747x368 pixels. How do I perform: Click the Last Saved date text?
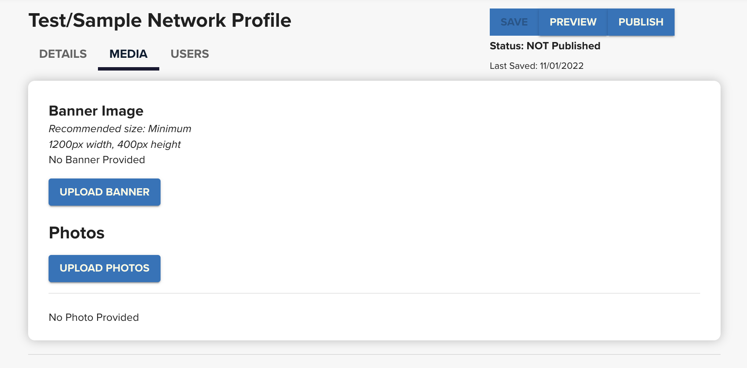point(537,66)
